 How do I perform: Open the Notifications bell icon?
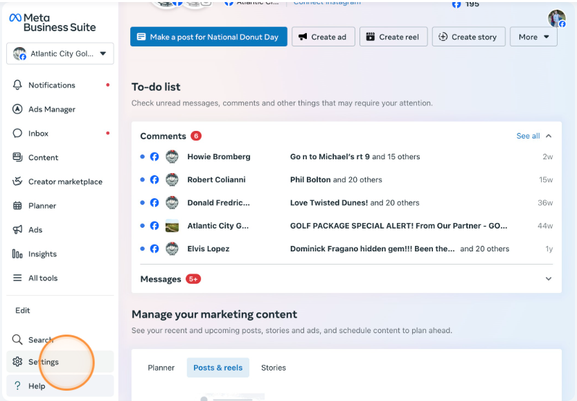click(x=18, y=85)
